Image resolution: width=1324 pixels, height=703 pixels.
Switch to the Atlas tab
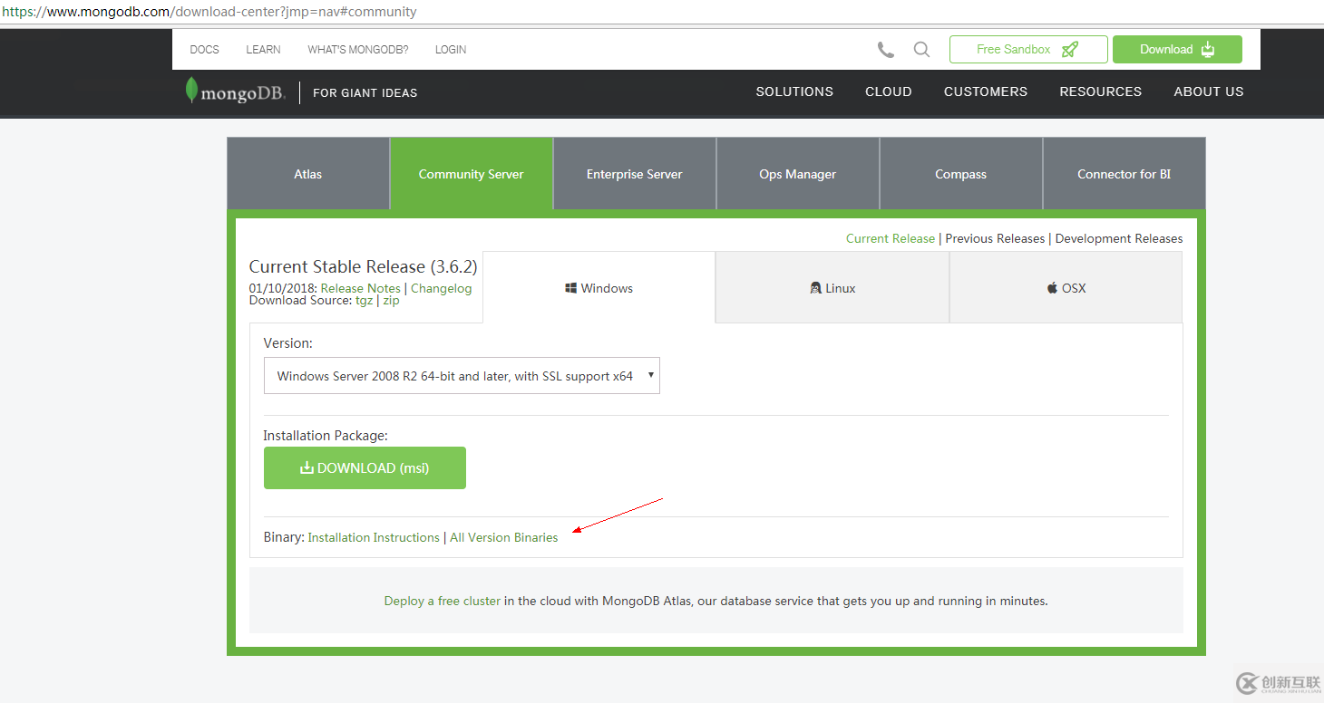click(308, 174)
